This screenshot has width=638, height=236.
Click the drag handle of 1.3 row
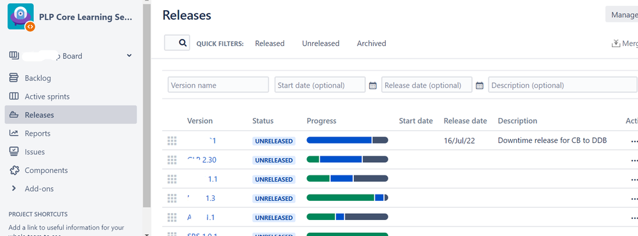pyautogui.click(x=172, y=198)
